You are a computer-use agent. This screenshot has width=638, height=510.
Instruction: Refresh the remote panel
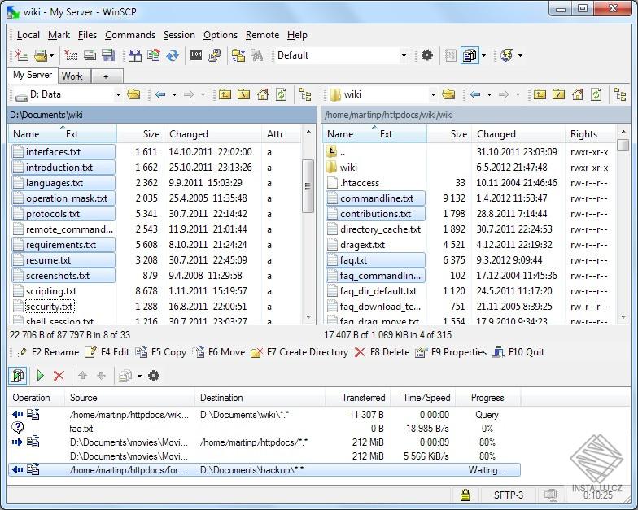pos(596,94)
